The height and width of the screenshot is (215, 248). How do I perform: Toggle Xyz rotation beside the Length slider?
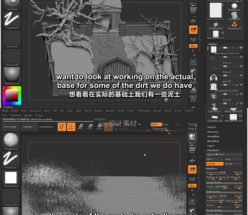pos(192,186)
